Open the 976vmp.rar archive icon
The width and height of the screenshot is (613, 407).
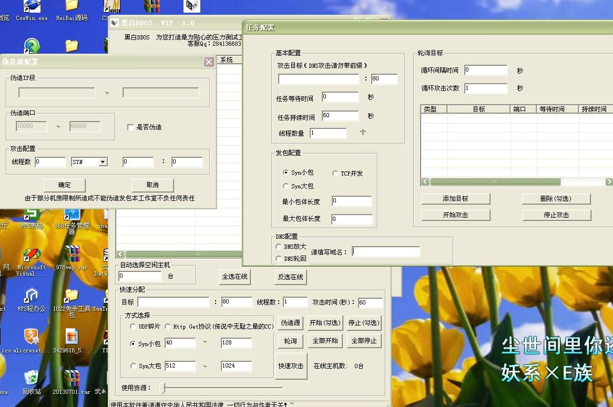[x=71, y=258]
